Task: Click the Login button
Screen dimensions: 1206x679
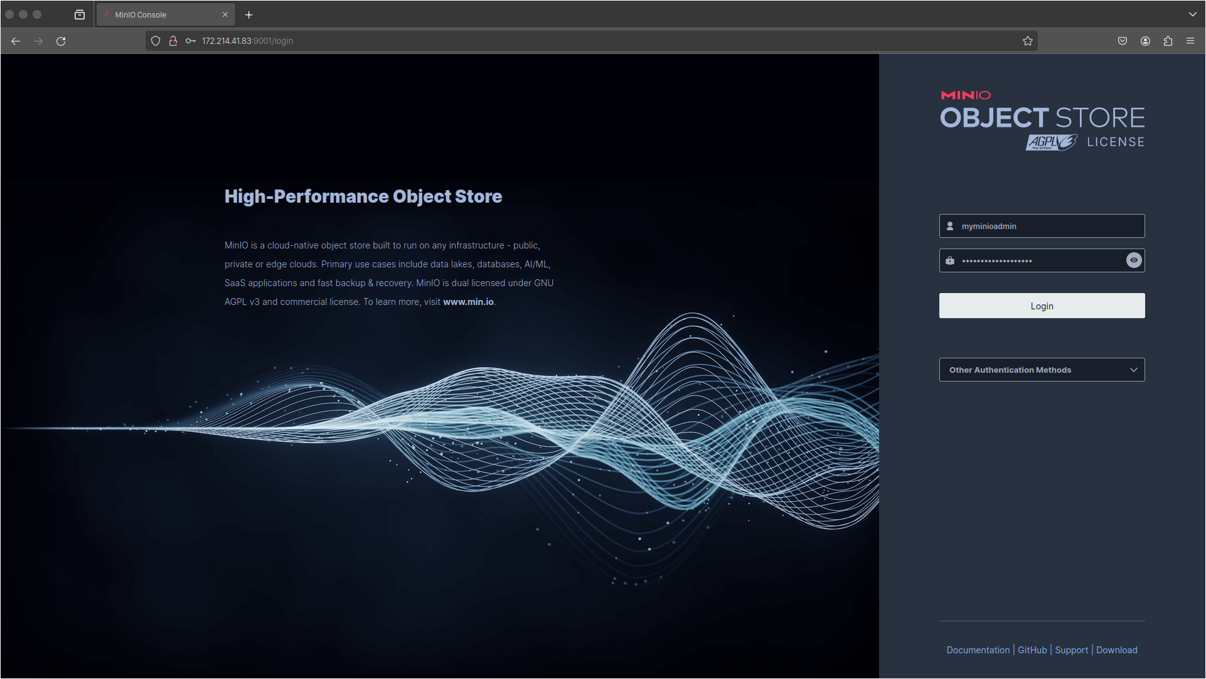Action: 1042,306
